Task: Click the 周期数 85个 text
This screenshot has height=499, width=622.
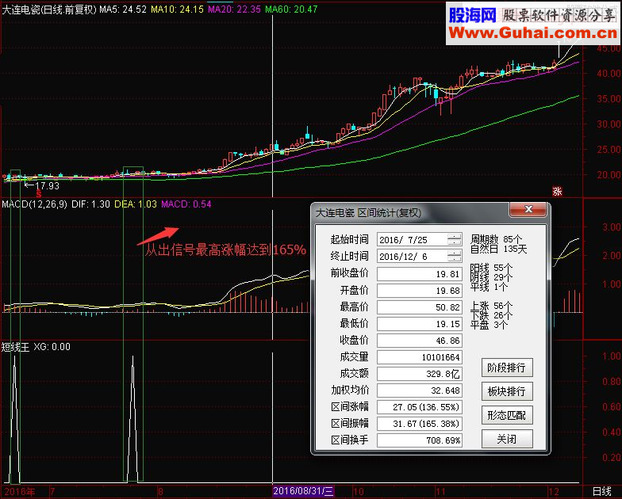Action: coord(497,239)
